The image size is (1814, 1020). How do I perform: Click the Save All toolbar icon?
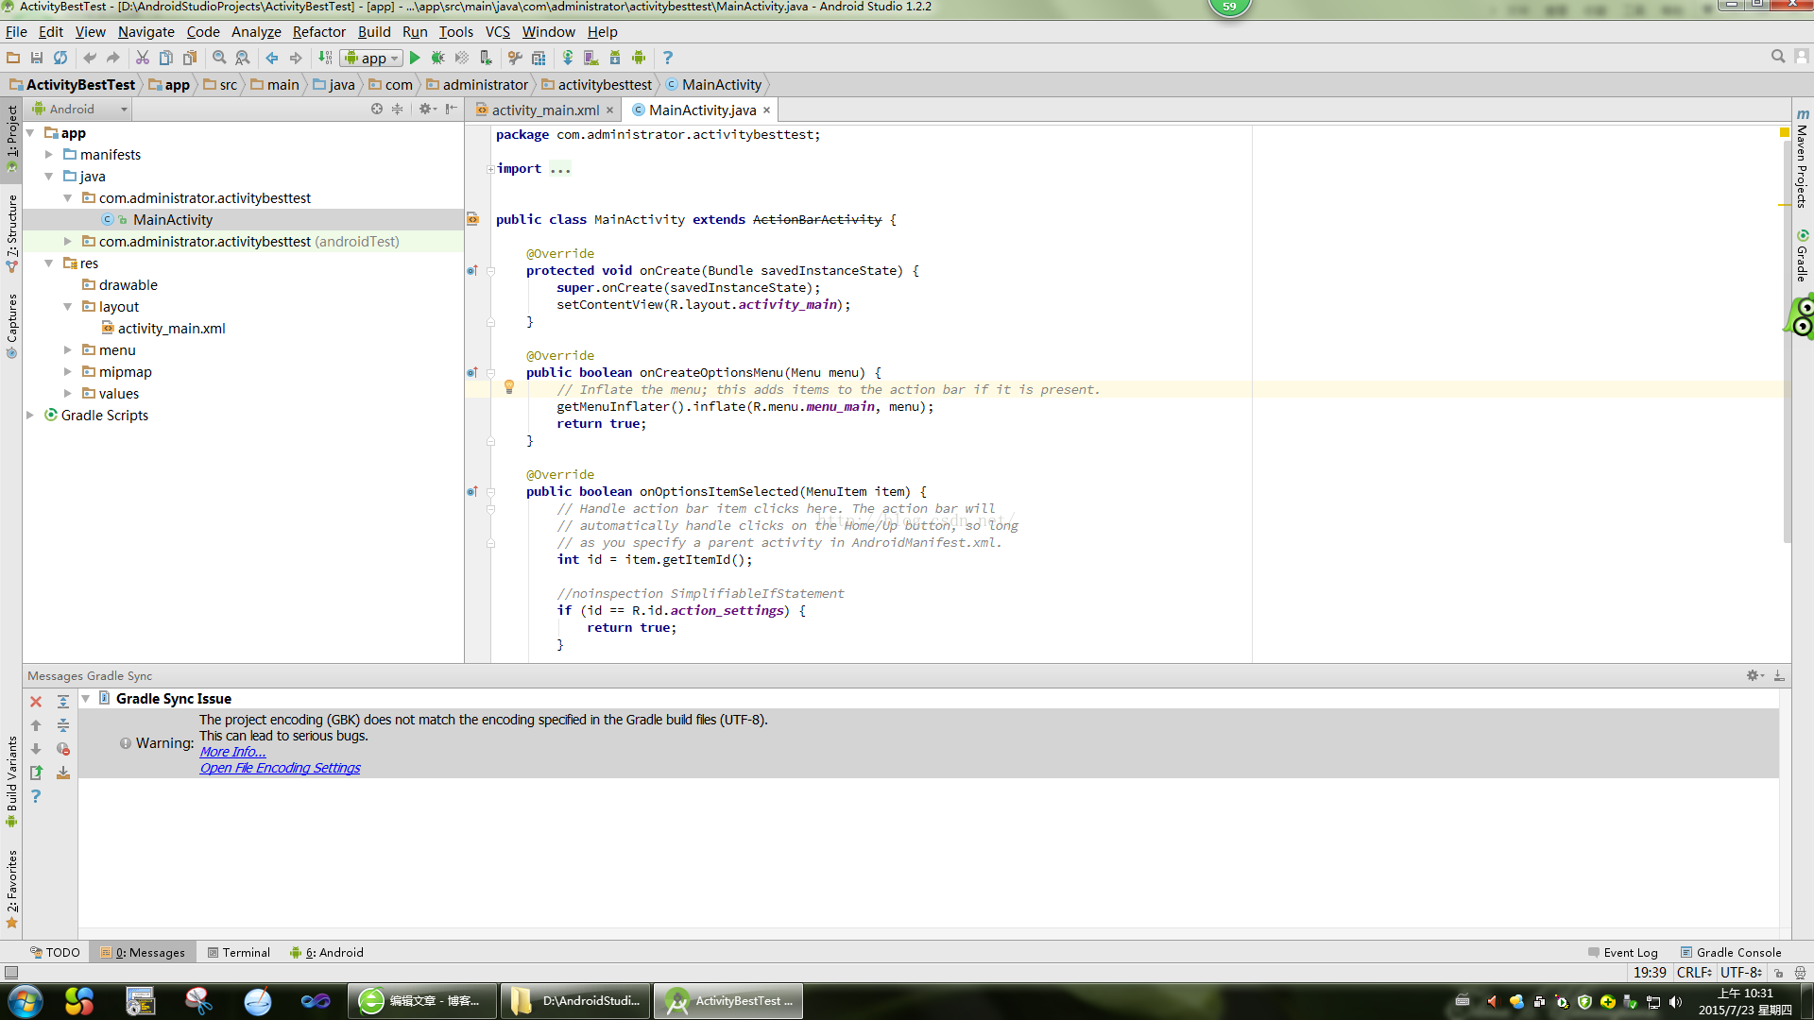[37, 58]
